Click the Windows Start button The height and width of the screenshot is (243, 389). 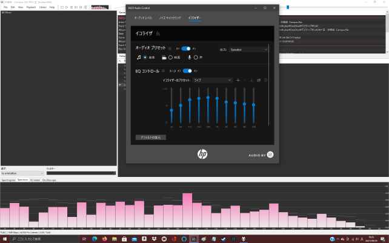[5, 239]
